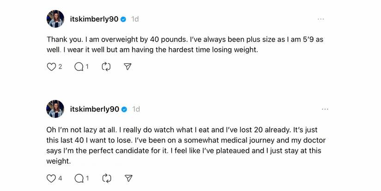Like the "I'm not lazy at all" post
This screenshot has height=191, width=381.
[51, 178]
